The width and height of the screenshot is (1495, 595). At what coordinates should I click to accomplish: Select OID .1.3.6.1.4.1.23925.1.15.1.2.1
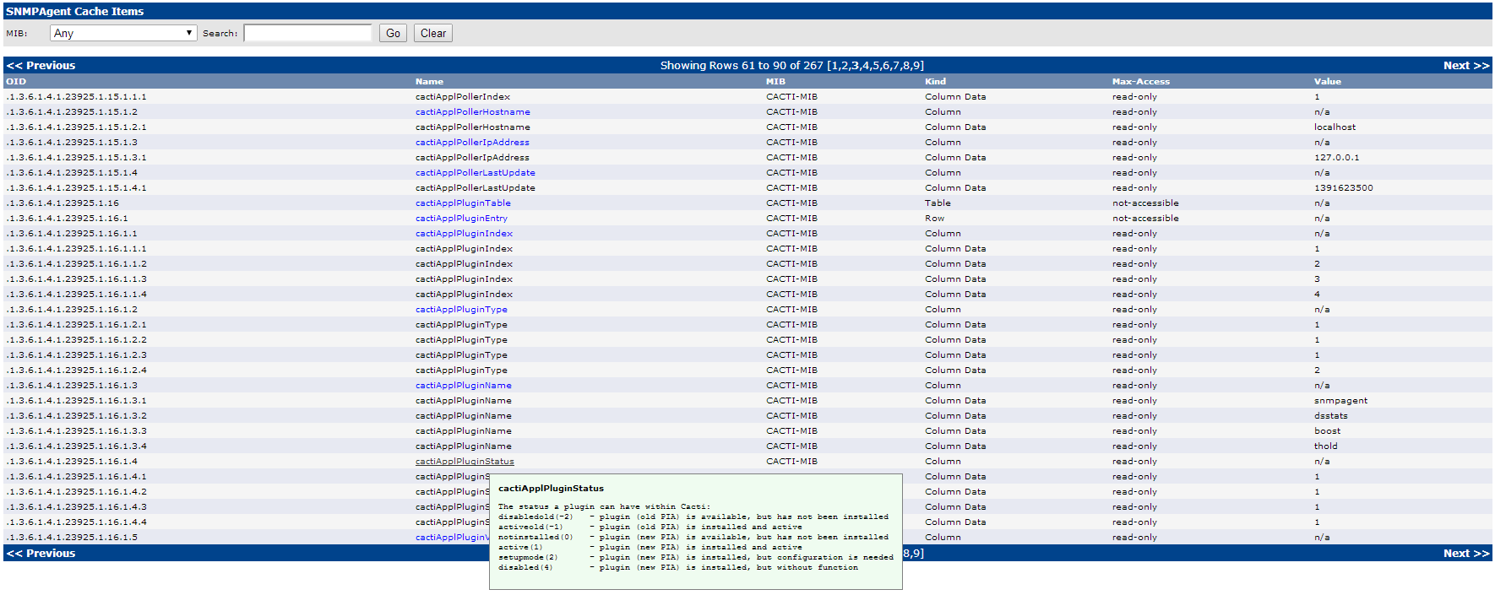[76, 127]
